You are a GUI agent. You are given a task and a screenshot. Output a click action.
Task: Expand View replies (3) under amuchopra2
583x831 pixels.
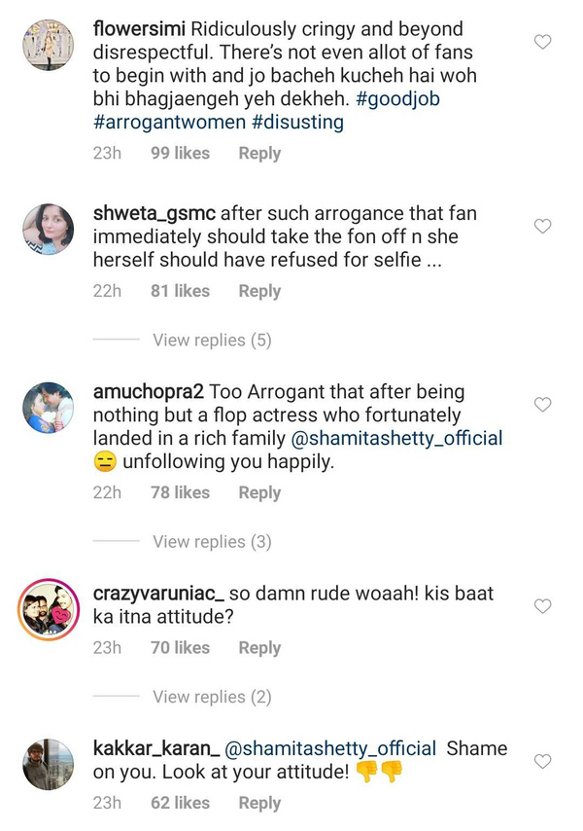[x=212, y=541]
